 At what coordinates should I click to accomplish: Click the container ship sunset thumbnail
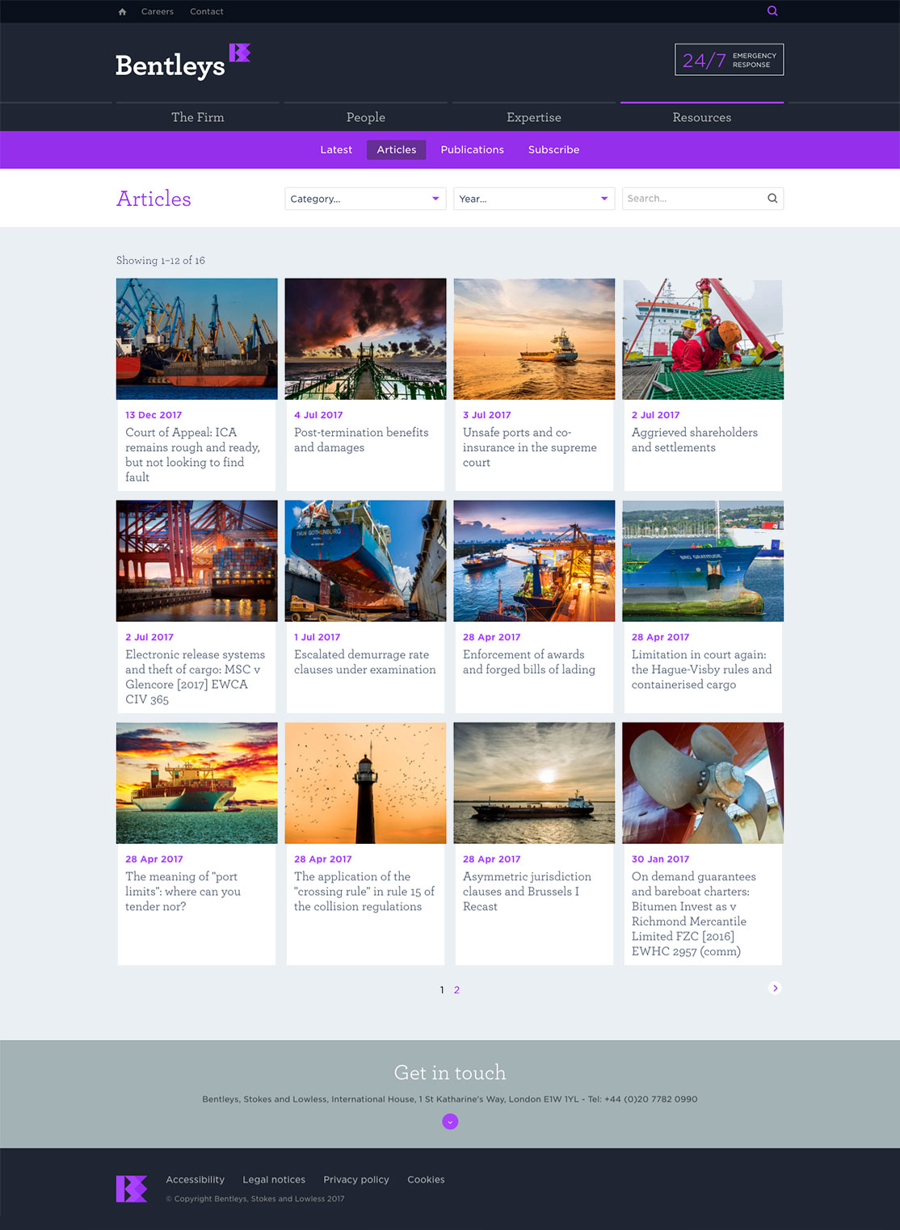(x=197, y=783)
